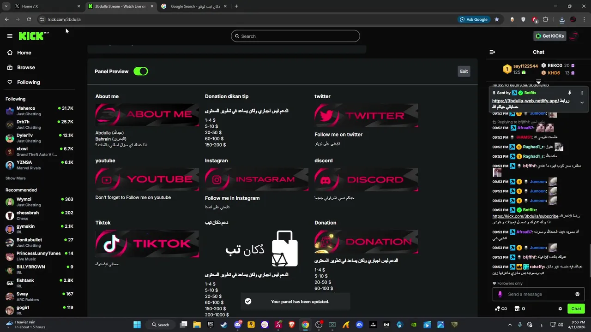Screen dimensions: 591x332
Task: Reload the page
Action: coord(29,19)
